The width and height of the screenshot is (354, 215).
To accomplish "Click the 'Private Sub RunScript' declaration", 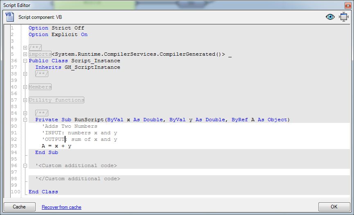I will click(162, 120).
